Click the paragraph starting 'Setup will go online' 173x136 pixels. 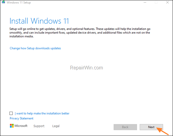[x=80, y=33]
